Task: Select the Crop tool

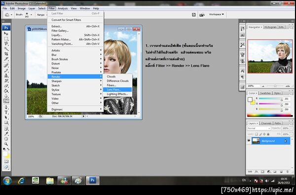Action: tap(6, 54)
